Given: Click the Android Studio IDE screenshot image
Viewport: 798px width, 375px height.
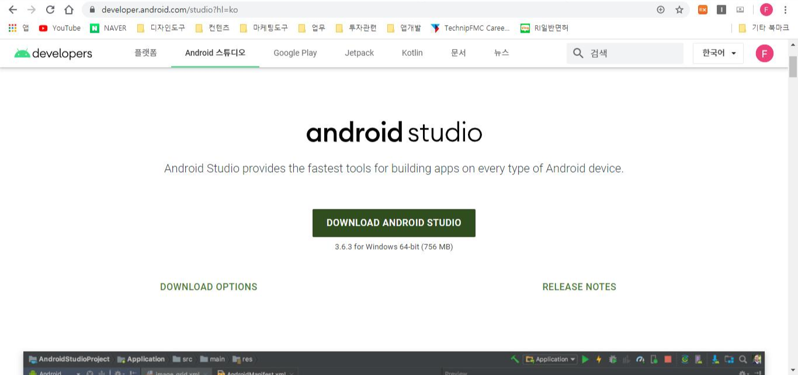Looking at the screenshot, I should 394,363.
